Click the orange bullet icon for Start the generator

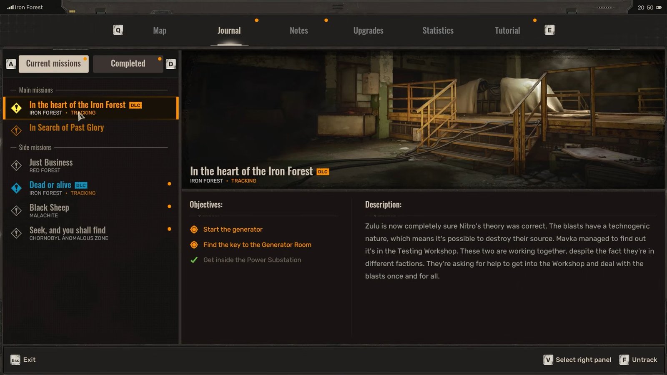(x=194, y=229)
